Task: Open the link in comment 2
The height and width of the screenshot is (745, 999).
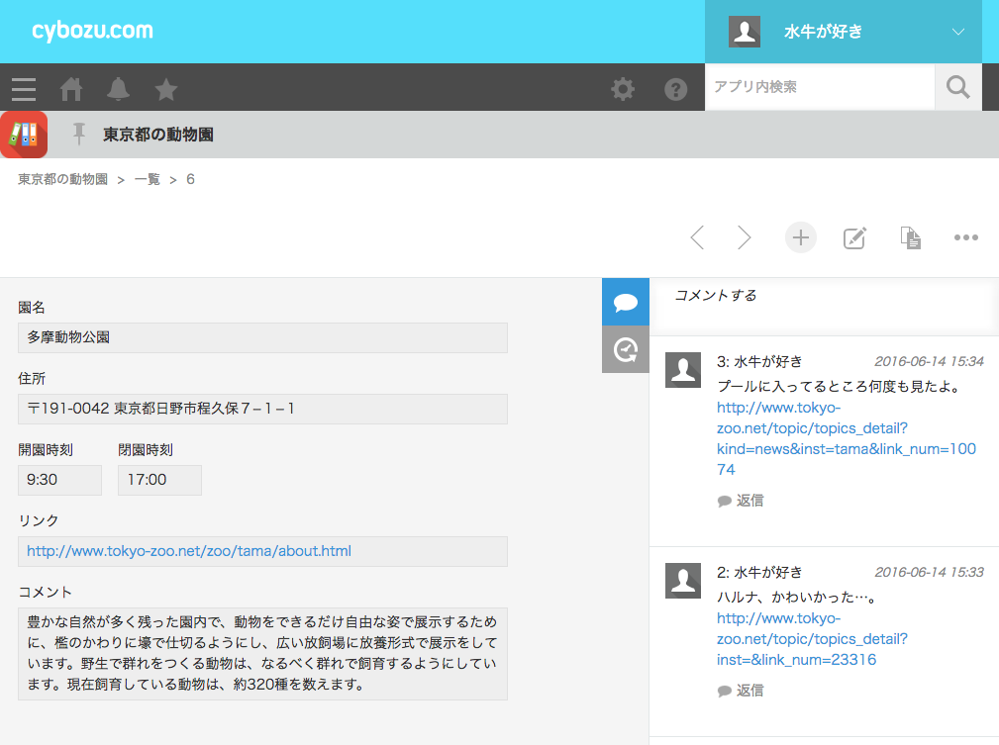Action: tap(812, 639)
